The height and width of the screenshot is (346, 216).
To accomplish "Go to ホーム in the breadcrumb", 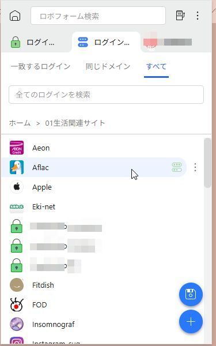I will [20, 123].
